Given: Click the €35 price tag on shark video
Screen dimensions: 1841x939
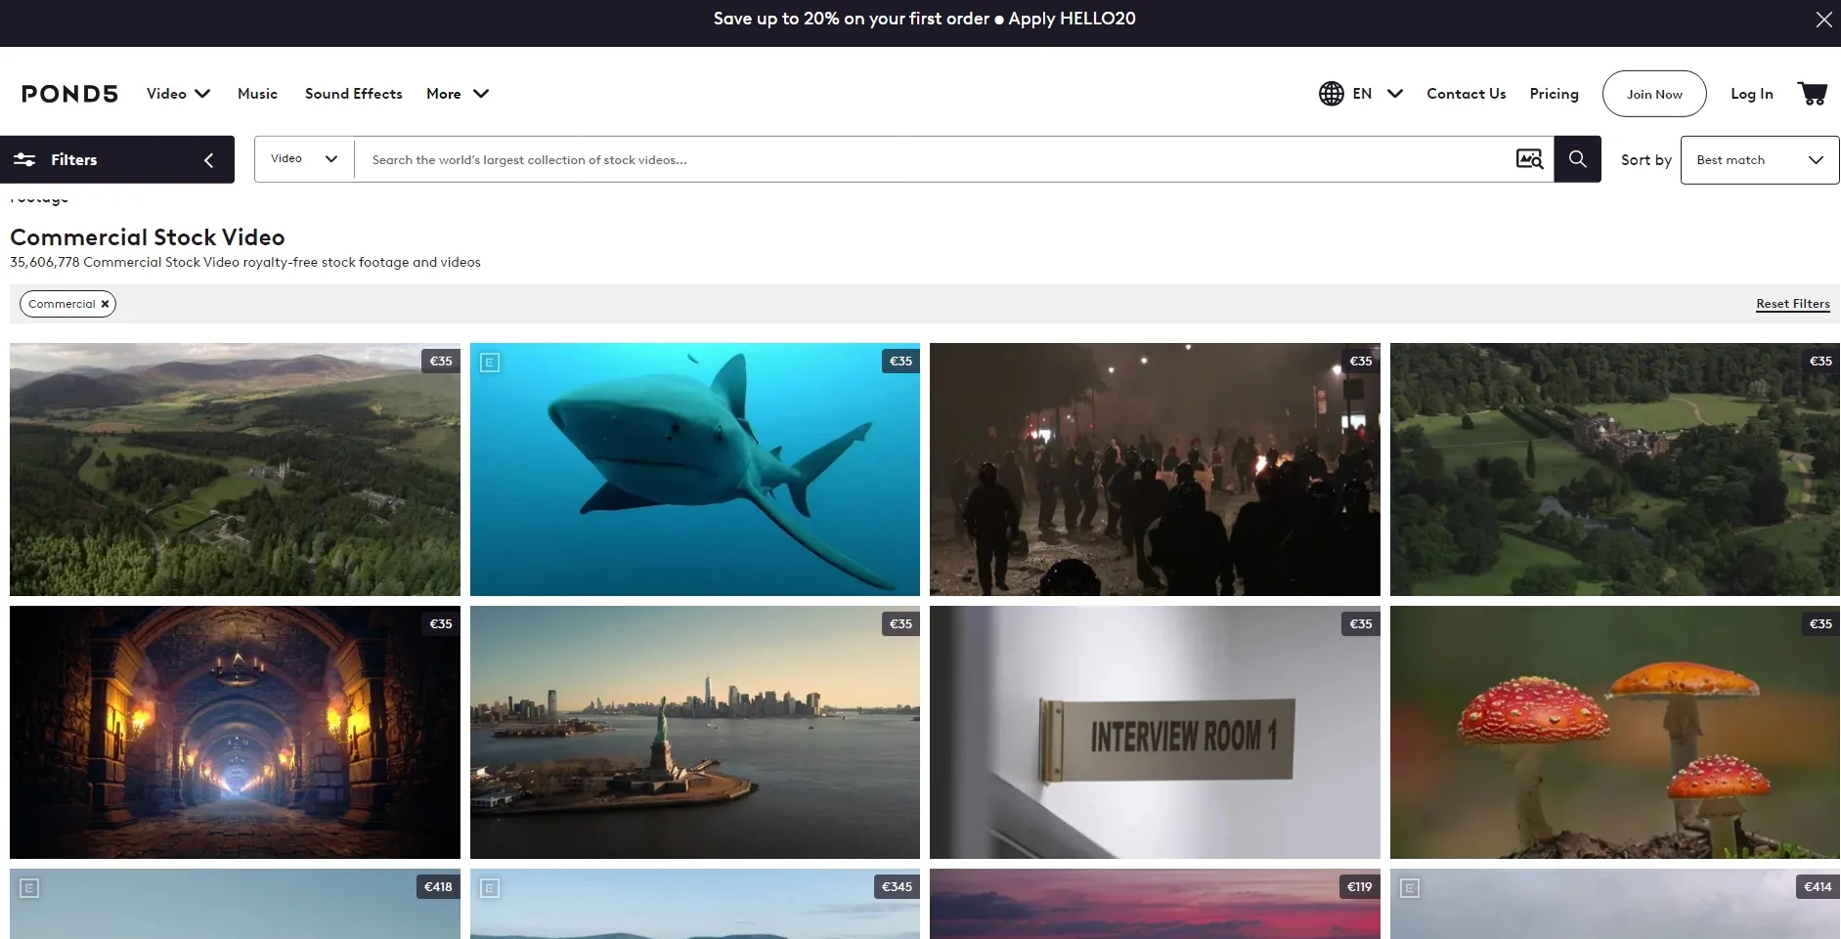Looking at the screenshot, I should [x=900, y=362].
